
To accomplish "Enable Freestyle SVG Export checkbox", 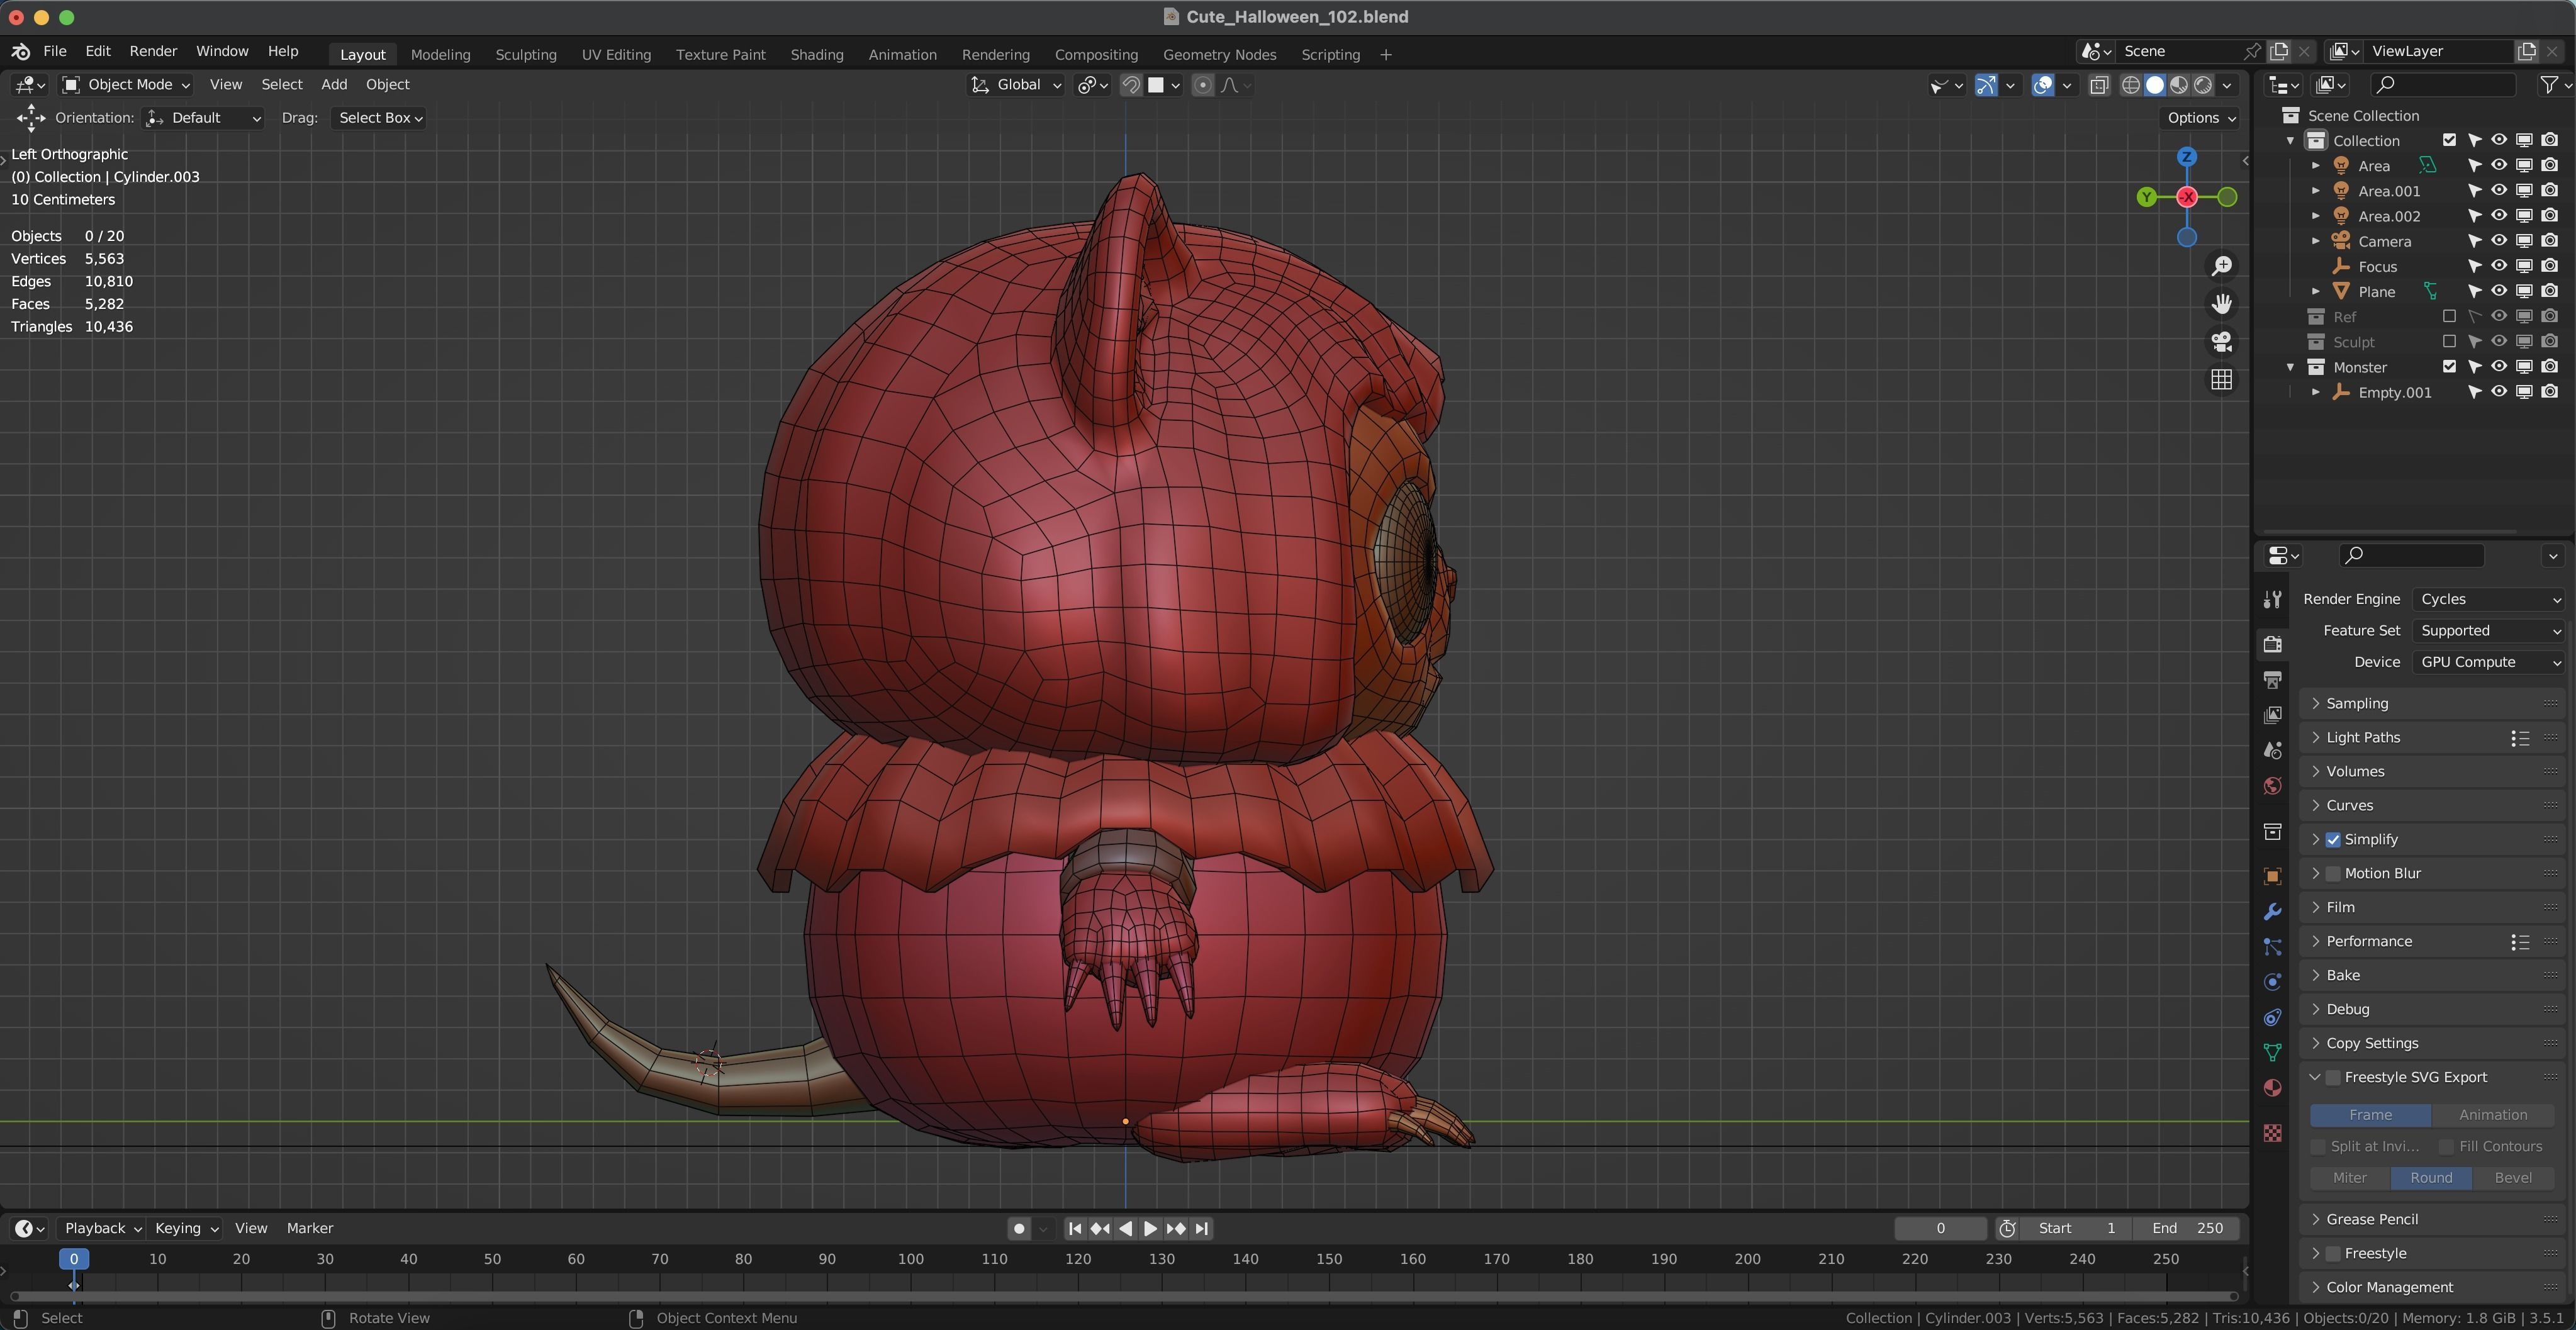I will (x=2332, y=1078).
